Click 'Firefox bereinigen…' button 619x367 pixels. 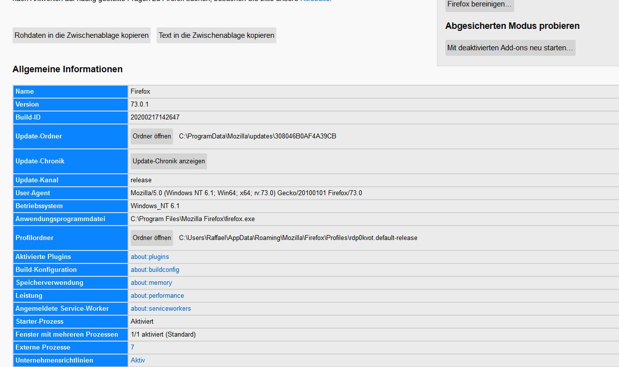[479, 4]
